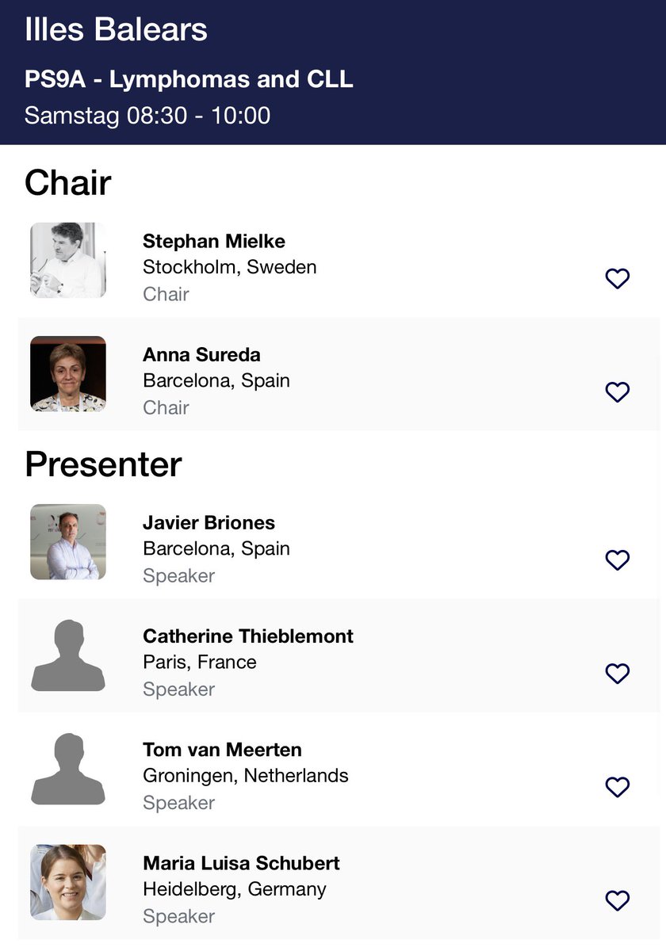The image size is (666, 951).
Task: Select Maria Luisa Schubert's name
Action: 241,863
